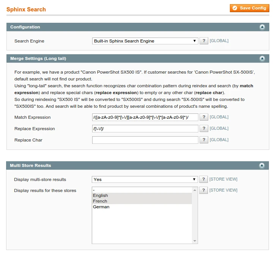Open the Display multi-store results dropdown
Image resolution: width=275 pixels, height=258 pixels.
pos(145,179)
